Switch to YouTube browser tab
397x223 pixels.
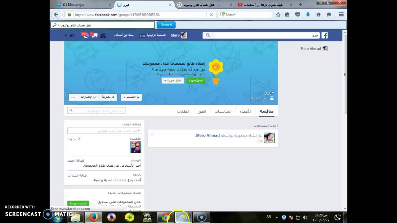tap(265, 5)
